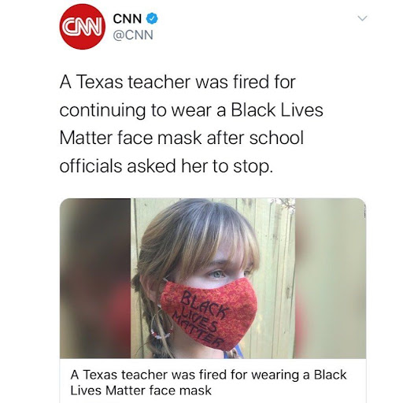Click the wooden fence background in photo

coord(276,262)
